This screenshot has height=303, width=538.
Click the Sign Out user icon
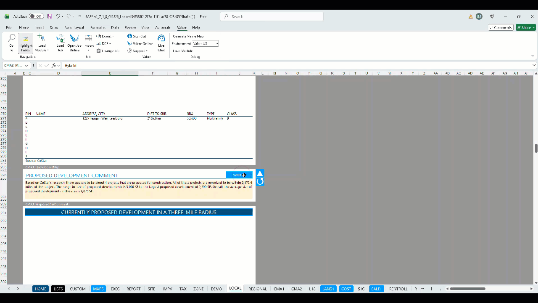coord(129,36)
